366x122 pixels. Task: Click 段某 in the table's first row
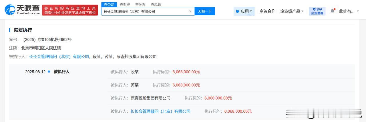(135, 72)
